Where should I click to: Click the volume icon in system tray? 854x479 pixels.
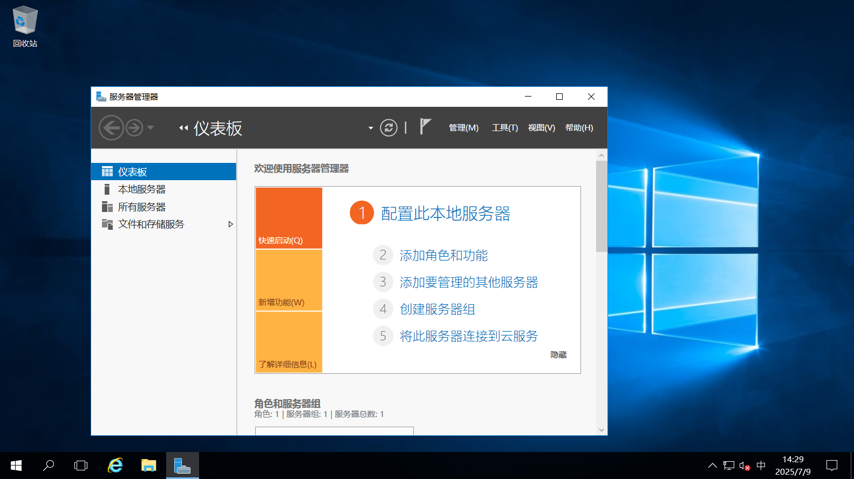(744, 466)
